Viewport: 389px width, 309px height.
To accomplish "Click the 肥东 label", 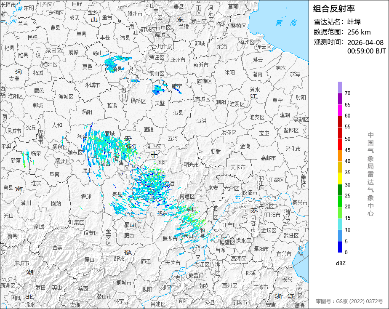I will tap(163, 213).
